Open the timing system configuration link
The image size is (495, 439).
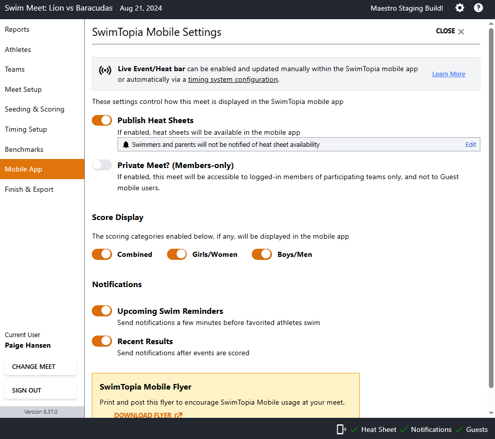point(233,79)
